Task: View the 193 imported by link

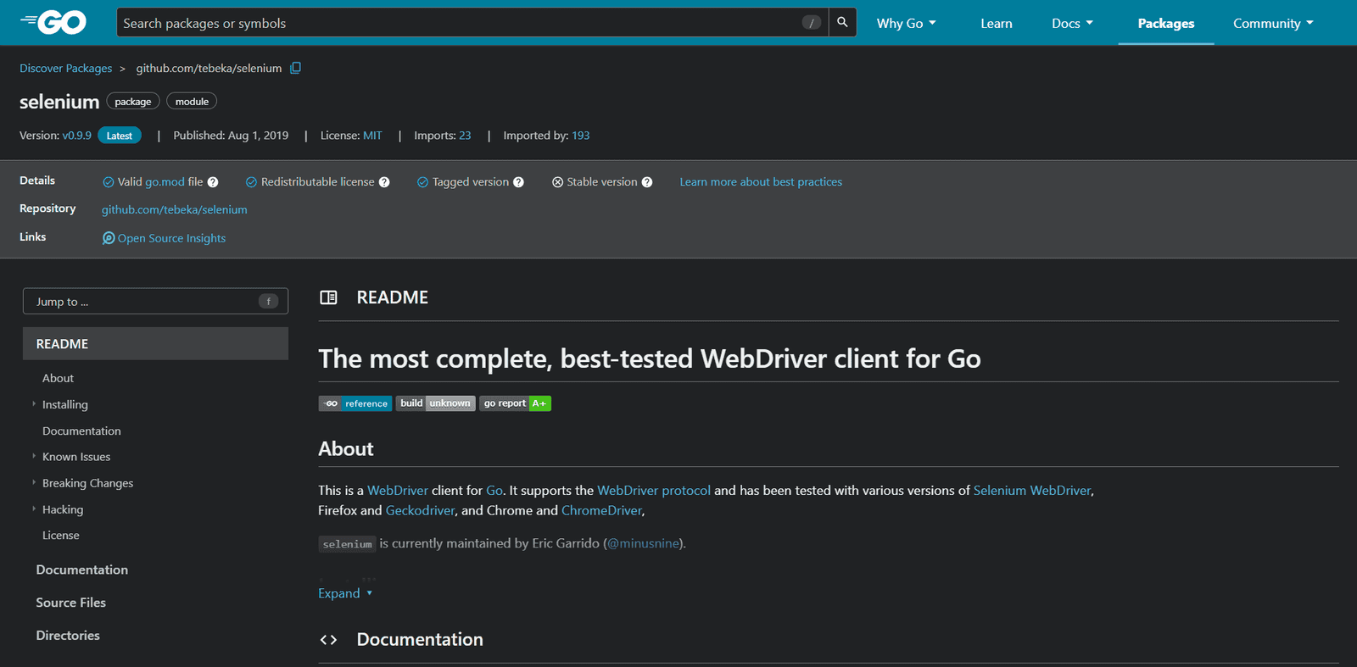Action: point(580,136)
